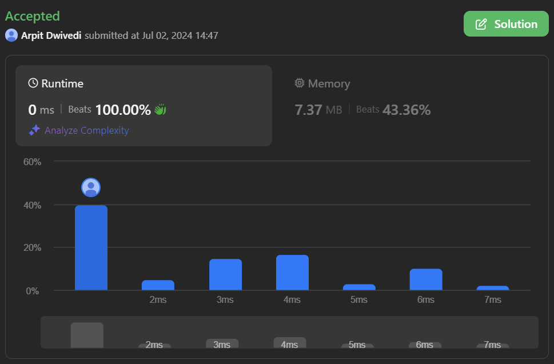Click the green Solution button
This screenshot has width=554, height=364.
tap(505, 24)
